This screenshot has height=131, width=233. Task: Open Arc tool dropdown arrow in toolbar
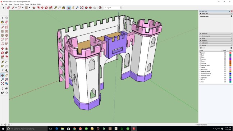[23, 8]
